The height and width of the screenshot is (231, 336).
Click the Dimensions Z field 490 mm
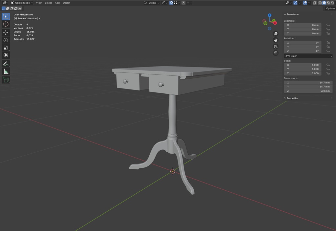308,91
